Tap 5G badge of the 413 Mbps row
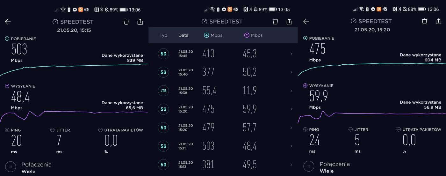 tap(163, 54)
